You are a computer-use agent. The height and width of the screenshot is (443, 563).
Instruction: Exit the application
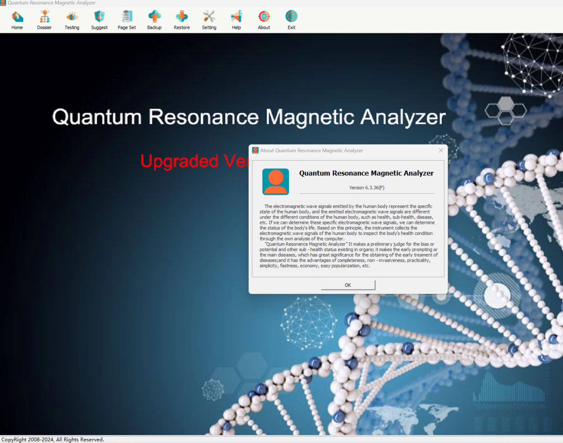291,19
